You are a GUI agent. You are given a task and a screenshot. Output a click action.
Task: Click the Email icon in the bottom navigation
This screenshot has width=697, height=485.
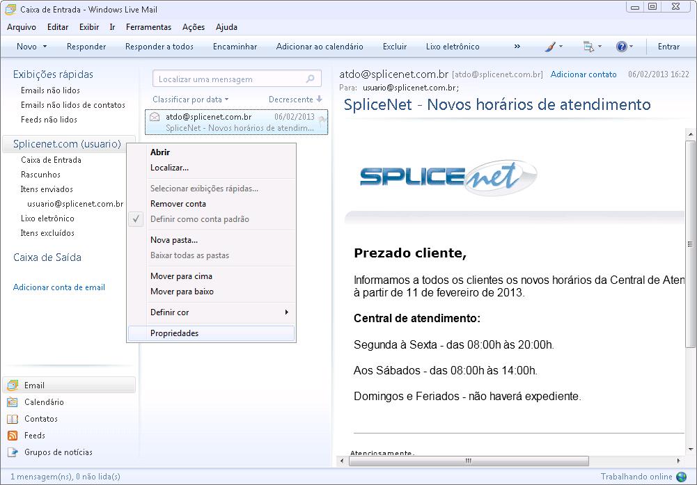pos(13,385)
